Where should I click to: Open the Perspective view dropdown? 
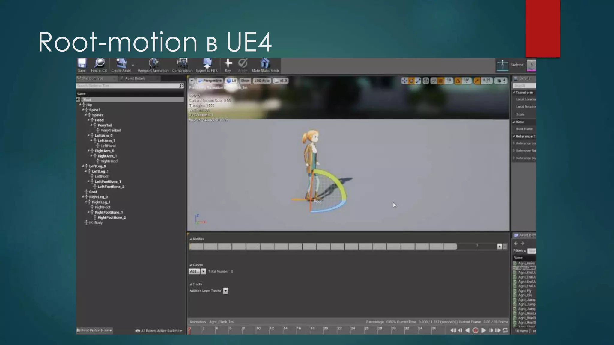click(210, 81)
